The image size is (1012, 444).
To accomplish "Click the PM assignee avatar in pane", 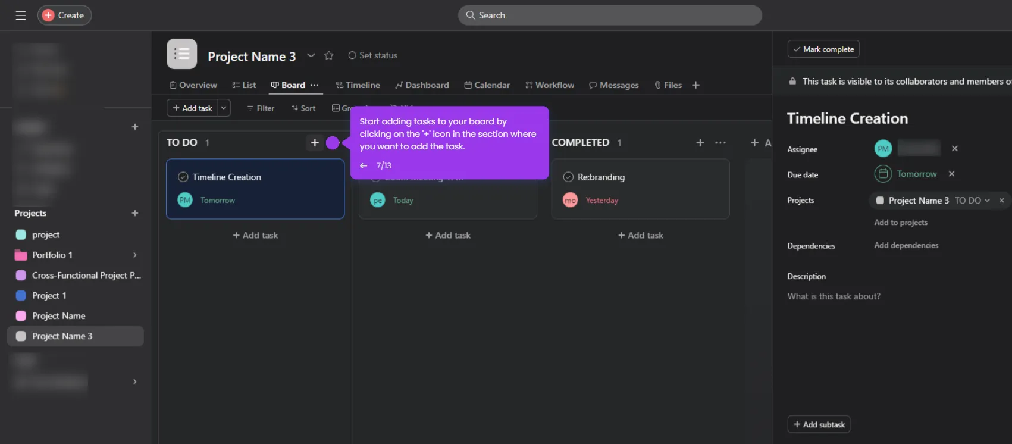I will tap(883, 149).
